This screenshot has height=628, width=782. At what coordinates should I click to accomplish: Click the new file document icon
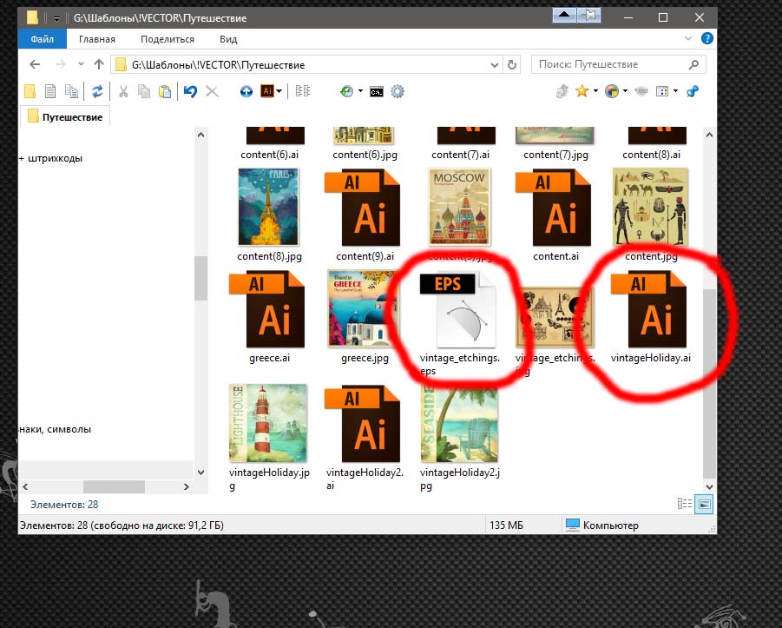tap(50, 91)
